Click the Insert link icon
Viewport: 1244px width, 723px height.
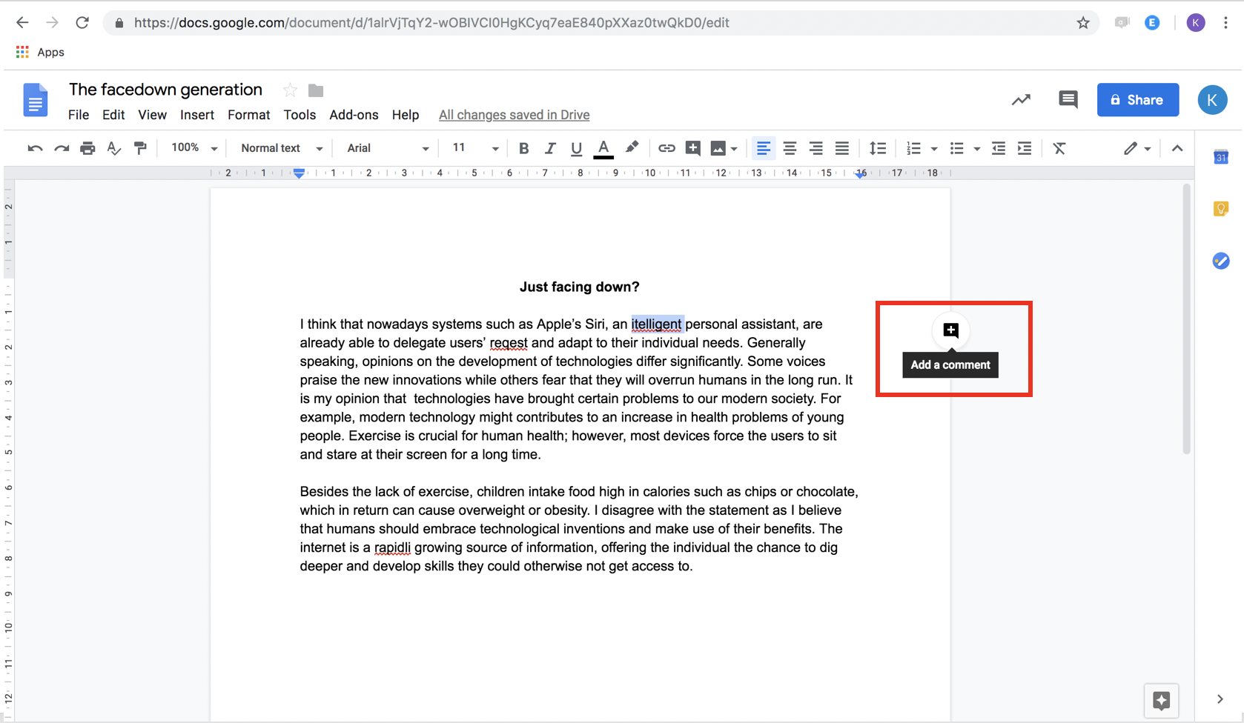click(x=666, y=148)
